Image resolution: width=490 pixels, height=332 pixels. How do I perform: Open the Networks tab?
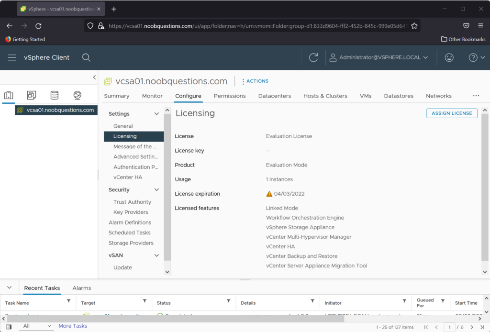(x=439, y=96)
